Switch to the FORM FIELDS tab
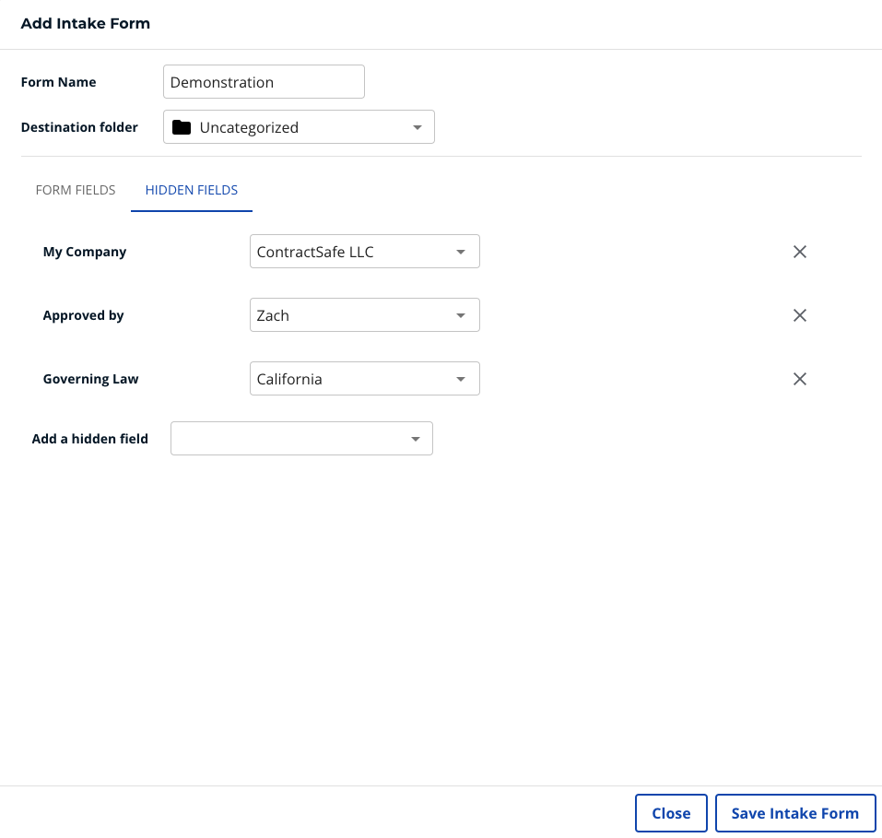The width and height of the screenshot is (882, 838). (x=75, y=190)
